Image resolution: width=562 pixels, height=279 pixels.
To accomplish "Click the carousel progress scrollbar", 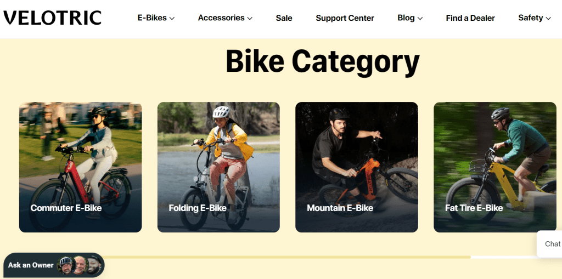I will (285, 257).
